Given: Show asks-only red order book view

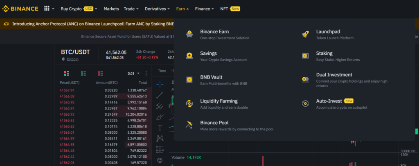Looking at the screenshot, I should click(100, 74).
